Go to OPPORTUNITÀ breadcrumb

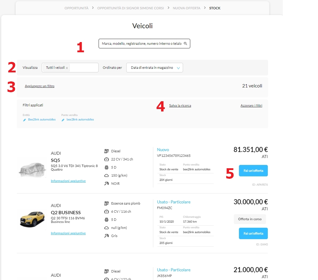tap(76, 8)
